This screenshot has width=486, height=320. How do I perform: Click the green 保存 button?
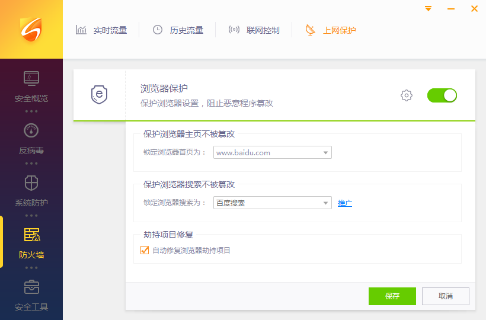392,296
